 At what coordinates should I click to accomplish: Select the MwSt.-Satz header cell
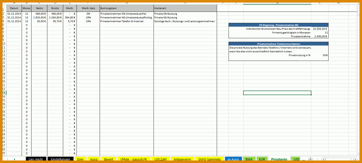point(88,8)
